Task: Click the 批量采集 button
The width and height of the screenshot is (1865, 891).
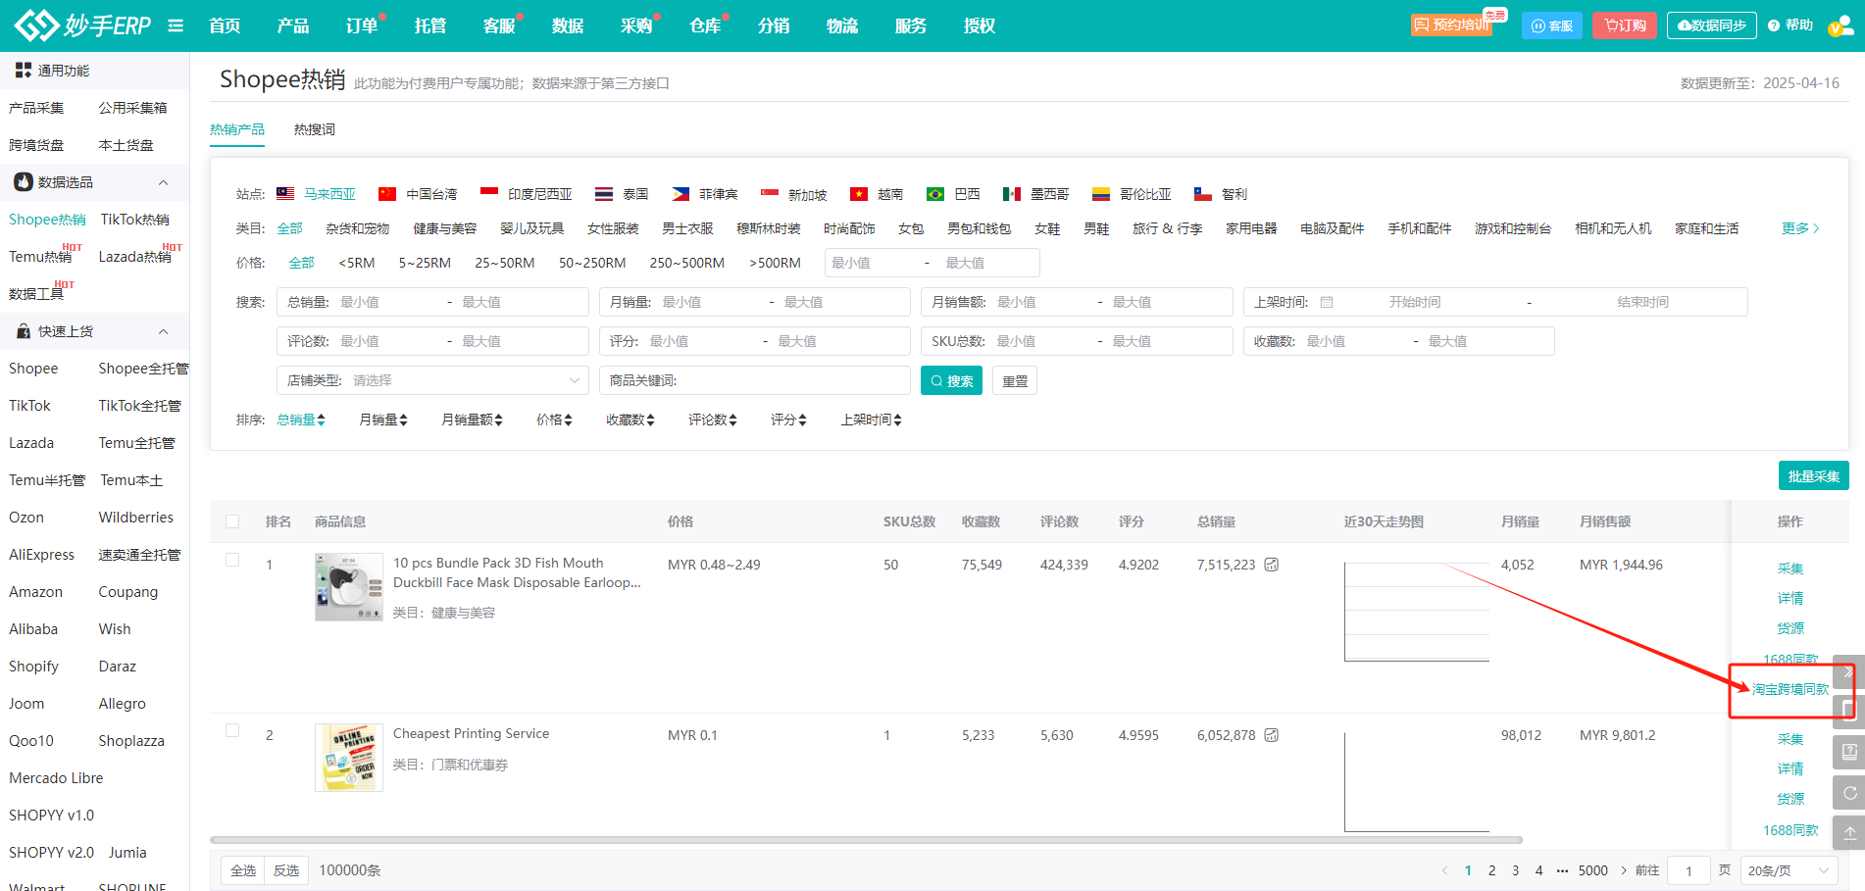Action: [x=1814, y=475]
